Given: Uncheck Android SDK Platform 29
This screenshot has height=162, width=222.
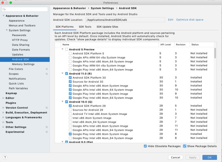Looking at the screenshot, I should pos(70,106).
